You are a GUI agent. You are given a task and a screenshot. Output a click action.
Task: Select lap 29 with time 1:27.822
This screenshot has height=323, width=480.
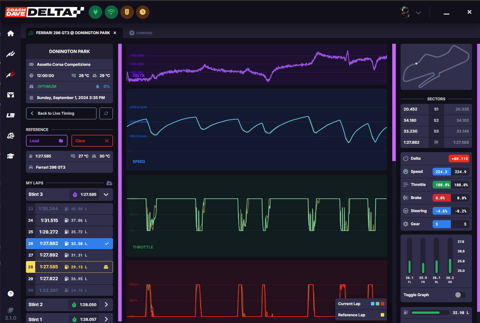69,279
